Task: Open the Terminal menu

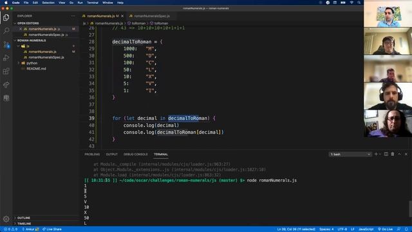Action: click(93, 3)
